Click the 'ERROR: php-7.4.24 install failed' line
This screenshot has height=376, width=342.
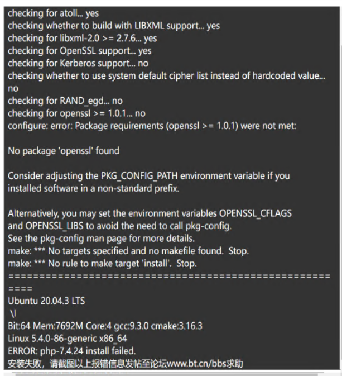click(x=72, y=351)
